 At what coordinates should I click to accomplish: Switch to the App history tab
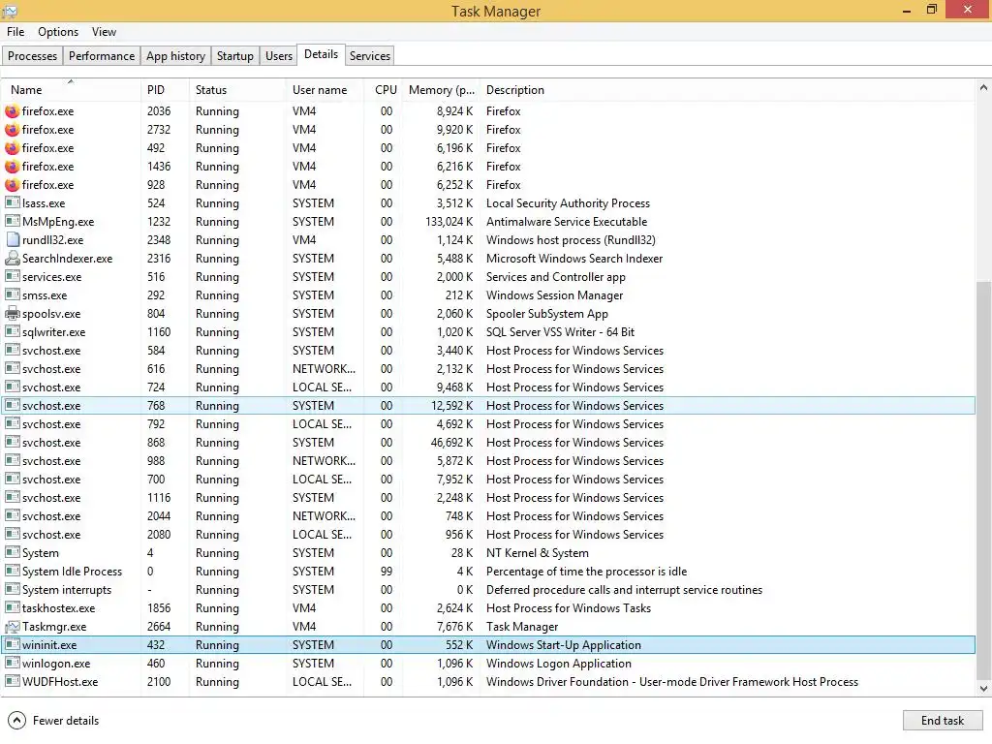coord(176,55)
